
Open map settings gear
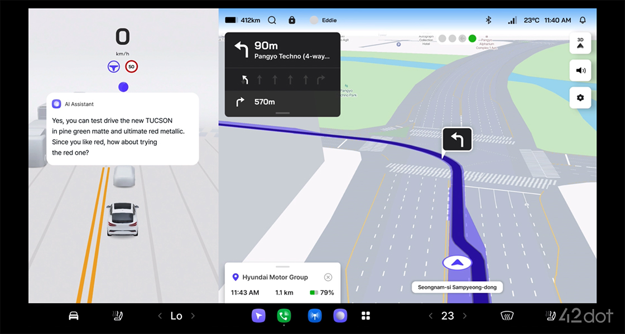coord(580,97)
